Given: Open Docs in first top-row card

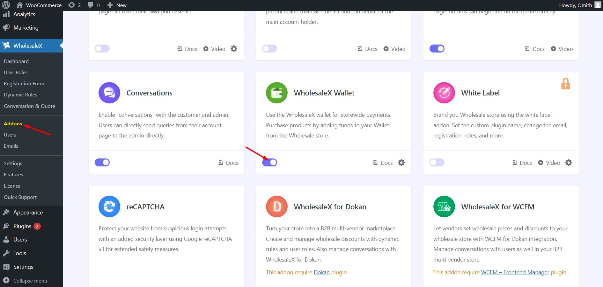Looking at the screenshot, I should [x=187, y=49].
